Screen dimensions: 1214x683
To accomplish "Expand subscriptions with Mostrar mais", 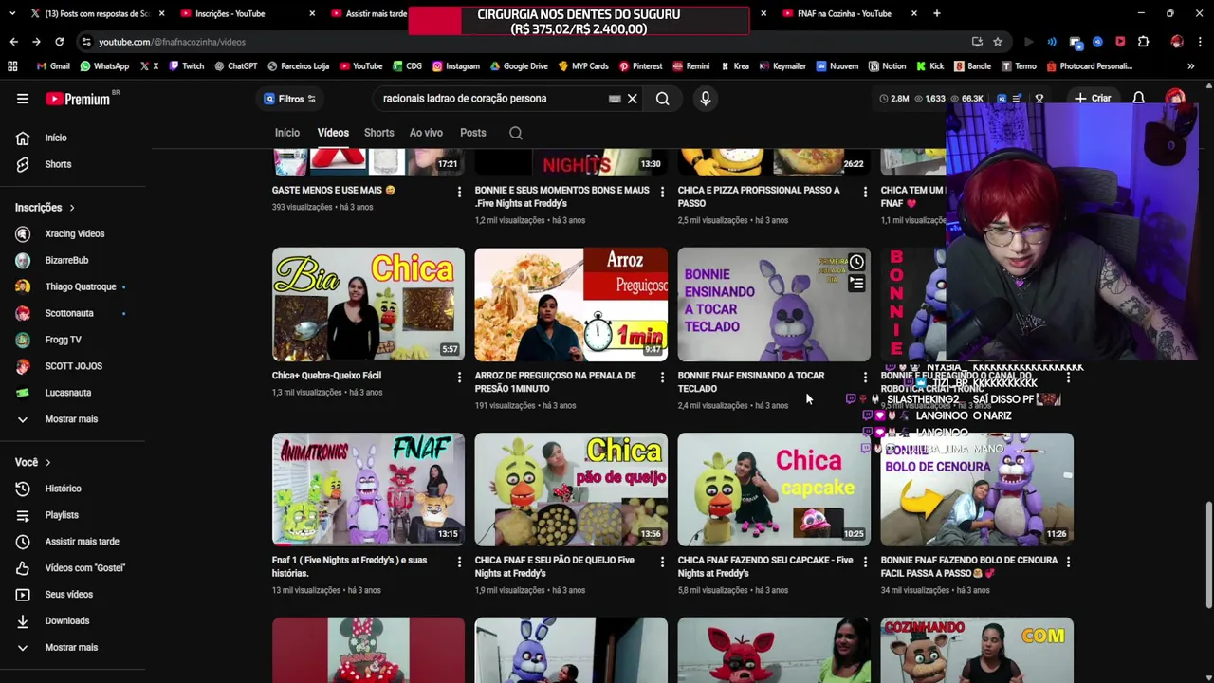I will point(72,419).
